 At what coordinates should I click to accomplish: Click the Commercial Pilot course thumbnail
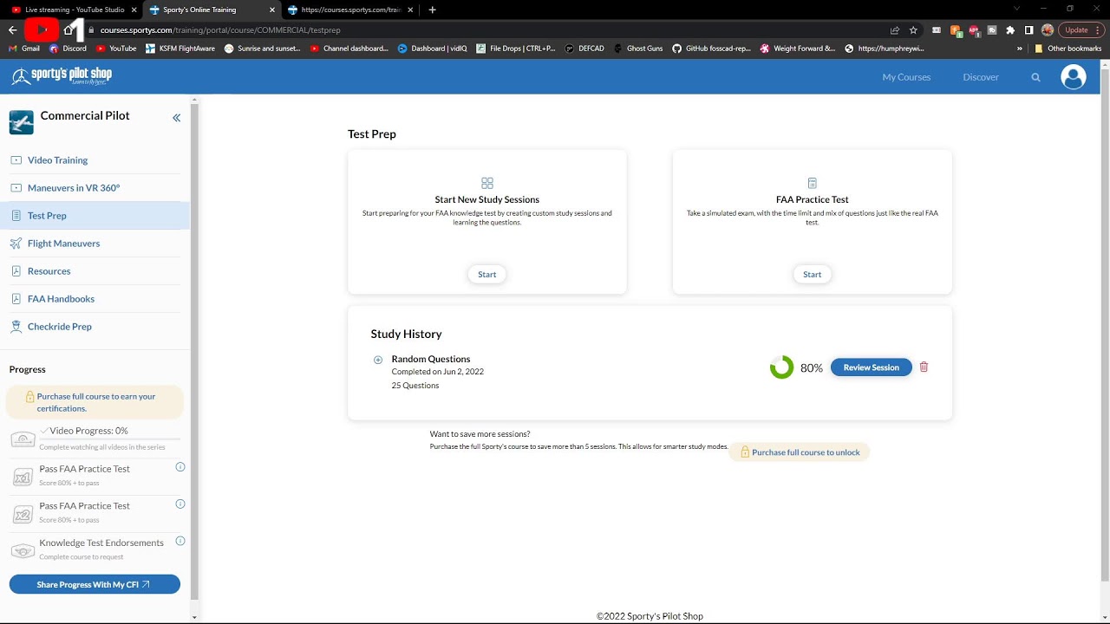[22, 122]
